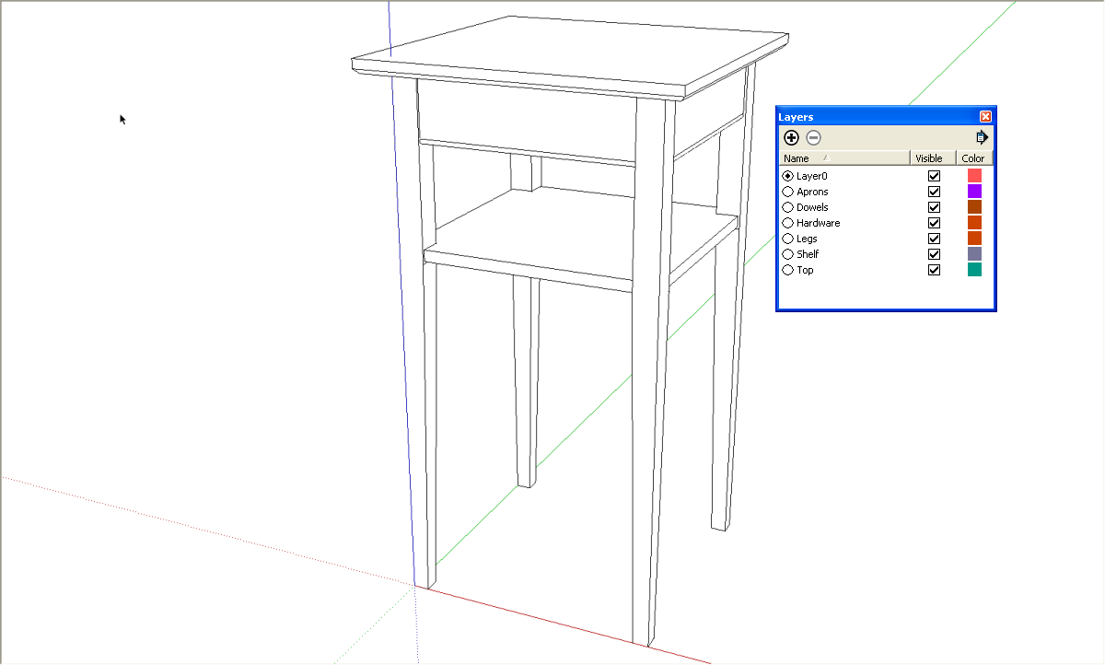
Task: Choose Top layer radio button
Action: click(787, 270)
